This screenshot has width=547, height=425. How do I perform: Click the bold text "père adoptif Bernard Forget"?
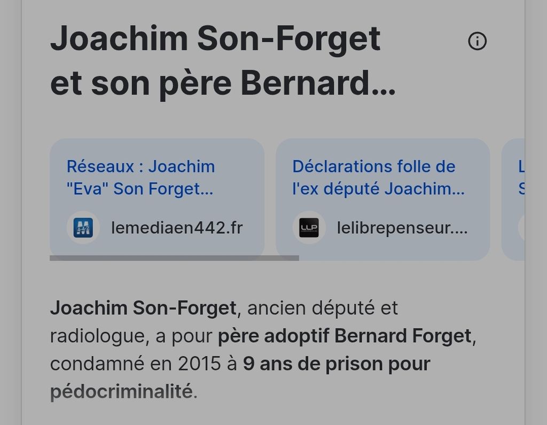344,336
